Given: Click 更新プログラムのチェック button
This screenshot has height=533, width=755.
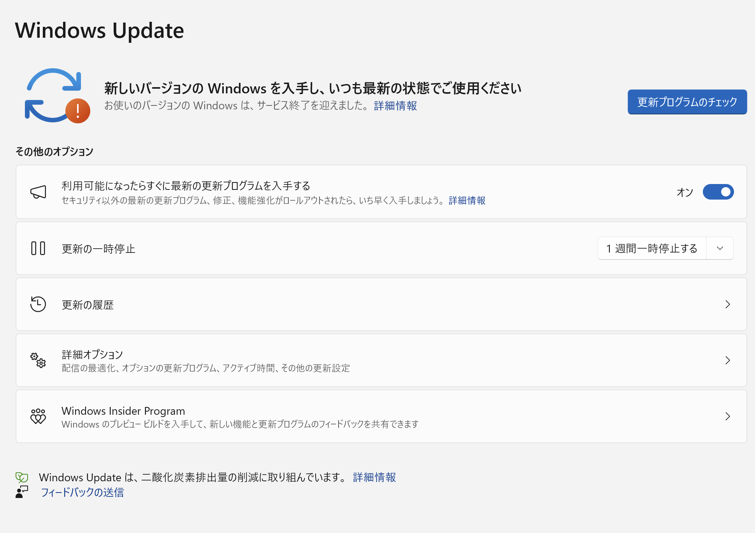Looking at the screenshot, I should click(x=687, y=102).
